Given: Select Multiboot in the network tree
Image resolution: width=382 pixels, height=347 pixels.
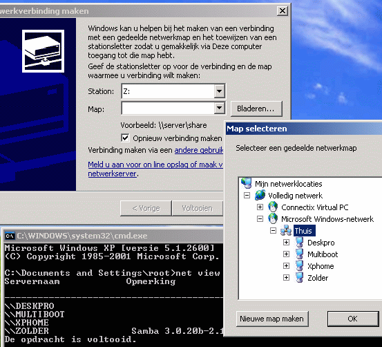Looking at the screenshot, I should [x=323, y=254].
